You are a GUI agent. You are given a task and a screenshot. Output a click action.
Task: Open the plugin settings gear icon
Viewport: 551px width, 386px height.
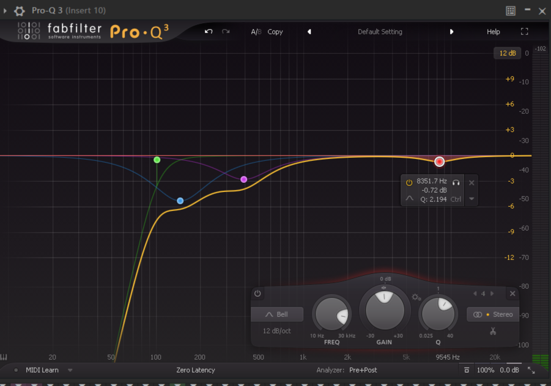tap(20, 11)
